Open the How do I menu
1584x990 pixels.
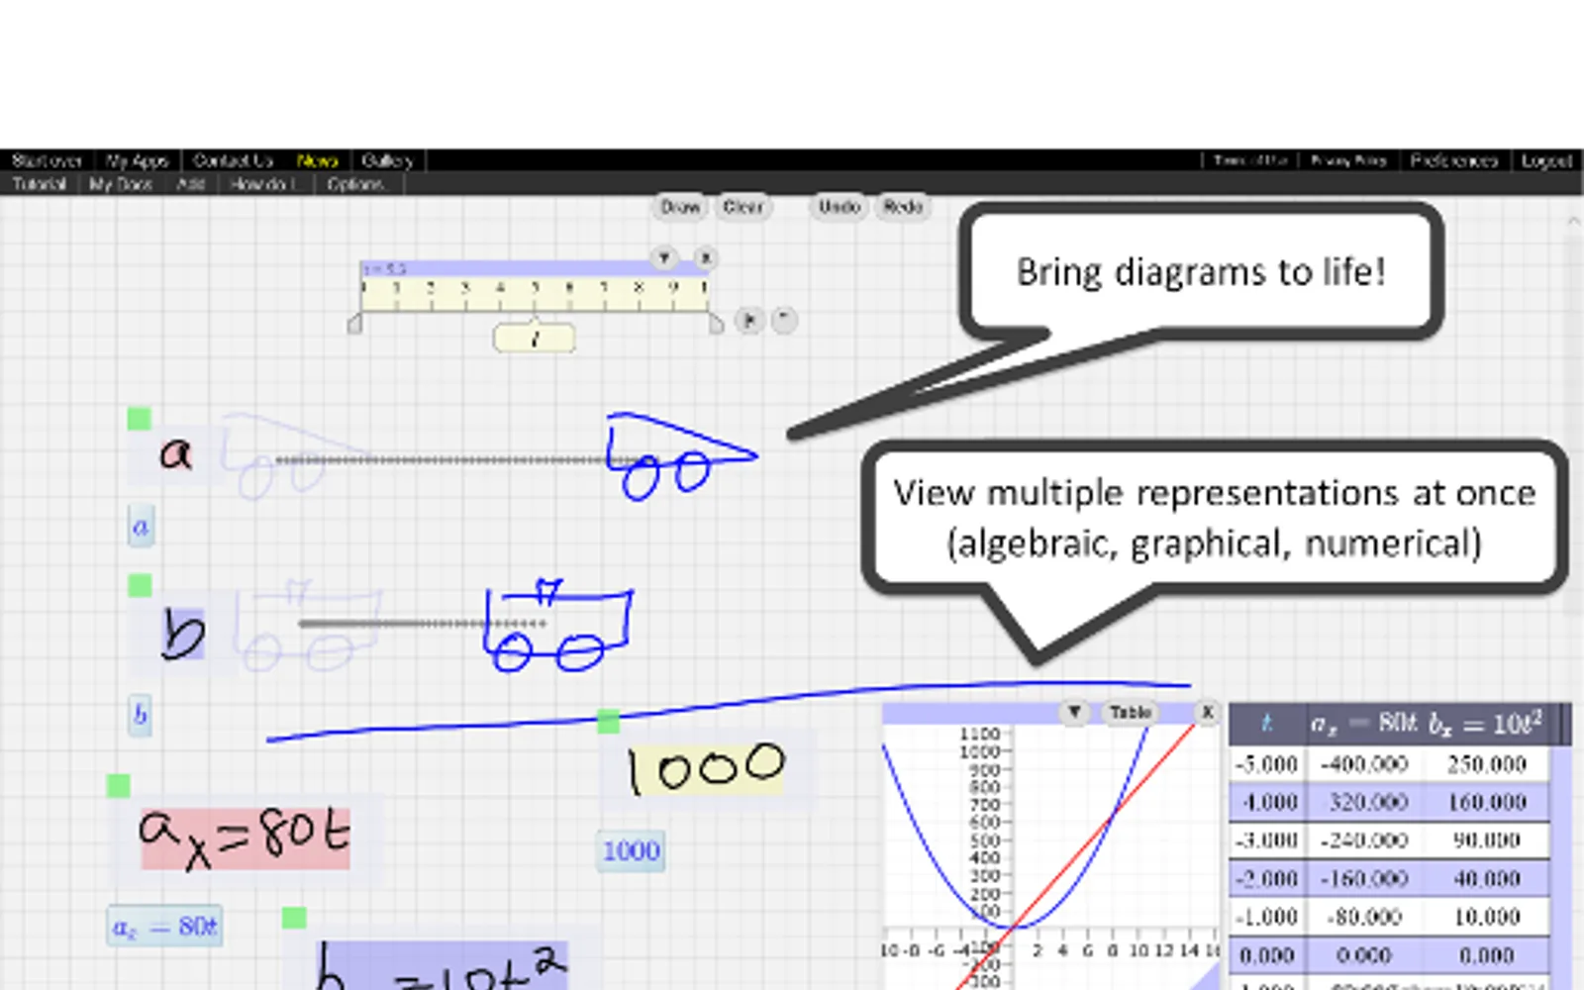(x=262, y=184)
